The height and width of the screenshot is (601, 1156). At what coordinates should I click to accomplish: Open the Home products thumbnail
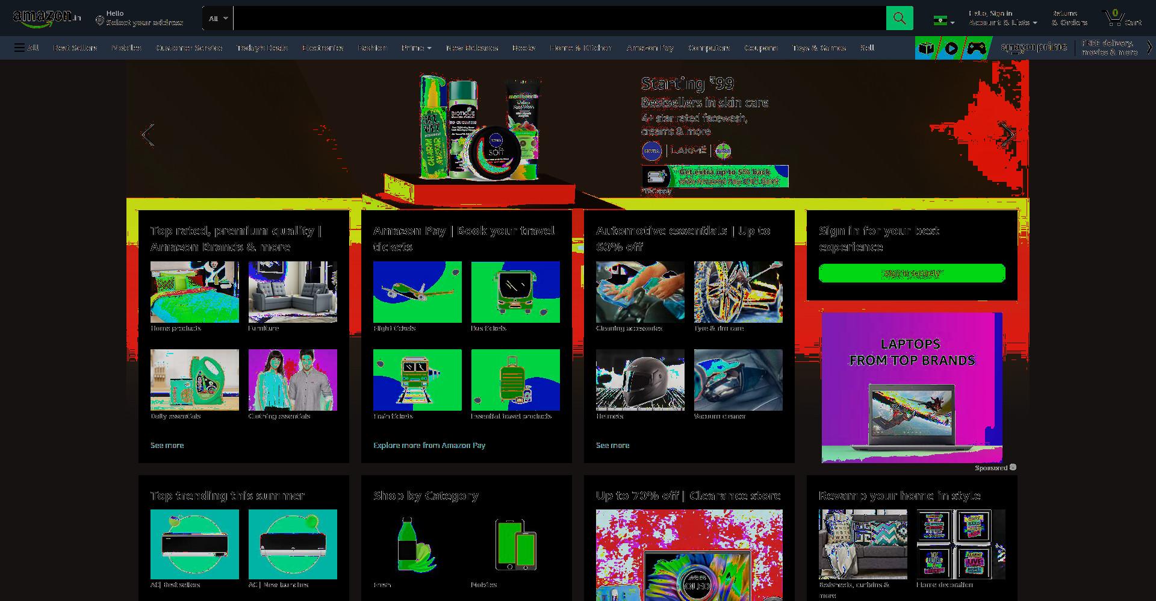point(194,292)
